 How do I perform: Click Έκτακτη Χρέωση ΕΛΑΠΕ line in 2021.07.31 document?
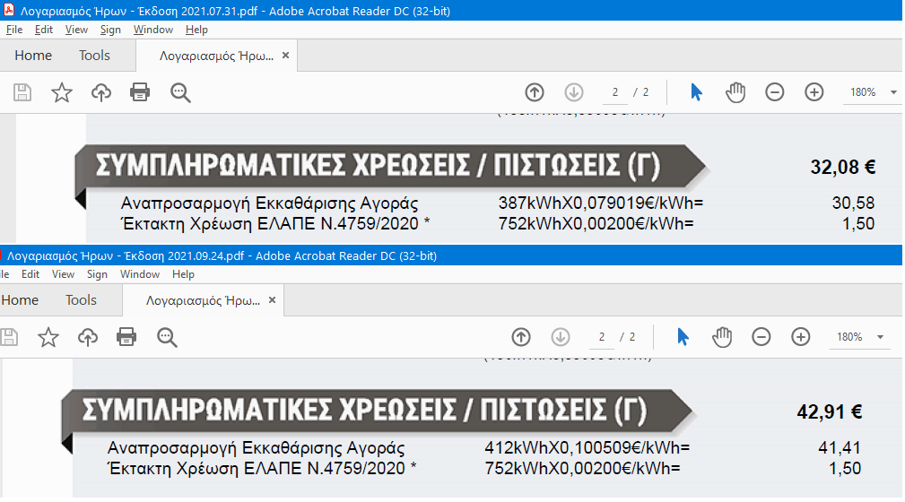[275, 223]
